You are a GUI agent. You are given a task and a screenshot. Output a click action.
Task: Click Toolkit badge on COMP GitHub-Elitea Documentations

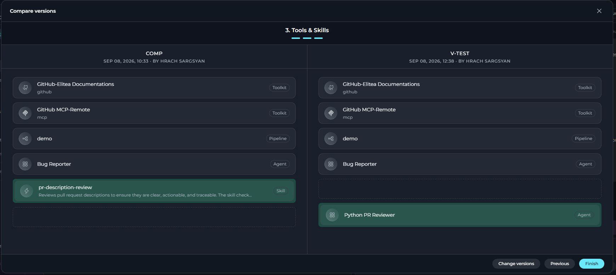click(x=279, y=88)
